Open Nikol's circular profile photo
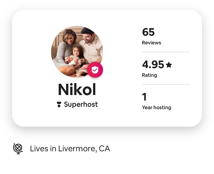The image size is (214, 174). tap(77, 52)
